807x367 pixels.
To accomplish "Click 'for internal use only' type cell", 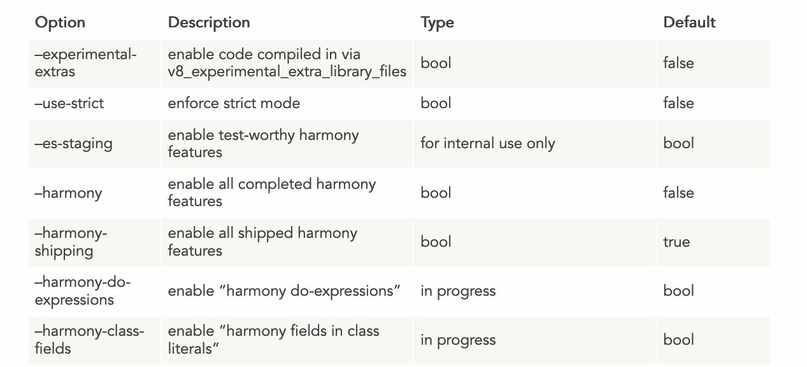I will click(x=487, y=144).
